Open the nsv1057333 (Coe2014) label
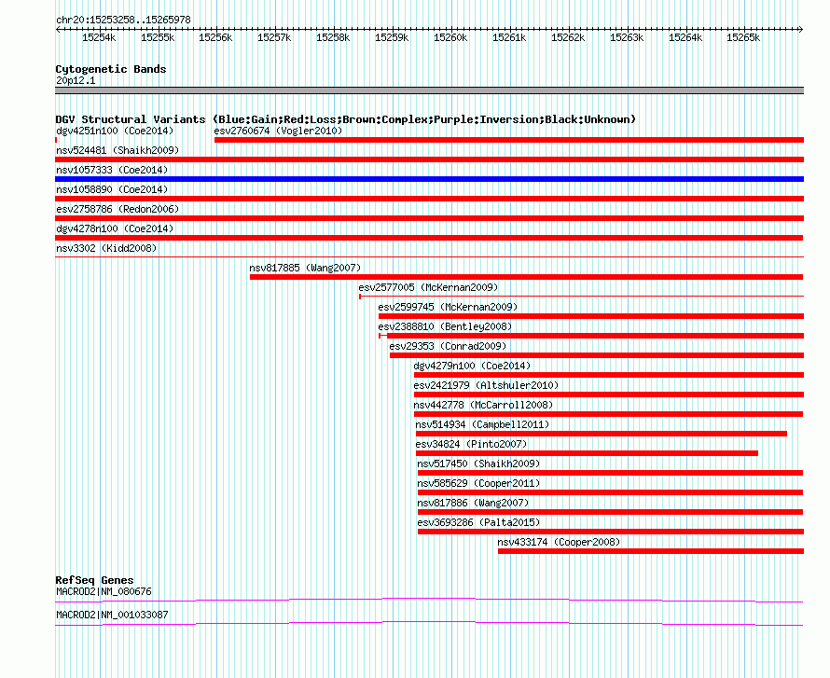 (112, 170)
